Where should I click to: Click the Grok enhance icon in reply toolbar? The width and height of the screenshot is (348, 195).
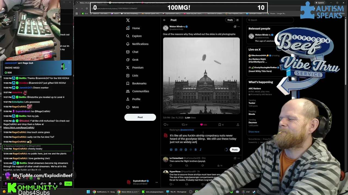point(181,149)
